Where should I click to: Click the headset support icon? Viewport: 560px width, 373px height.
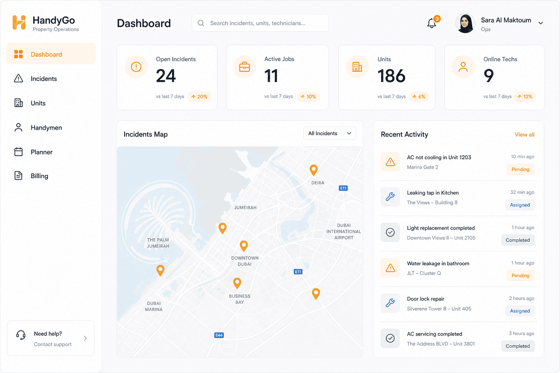(21, 335)
